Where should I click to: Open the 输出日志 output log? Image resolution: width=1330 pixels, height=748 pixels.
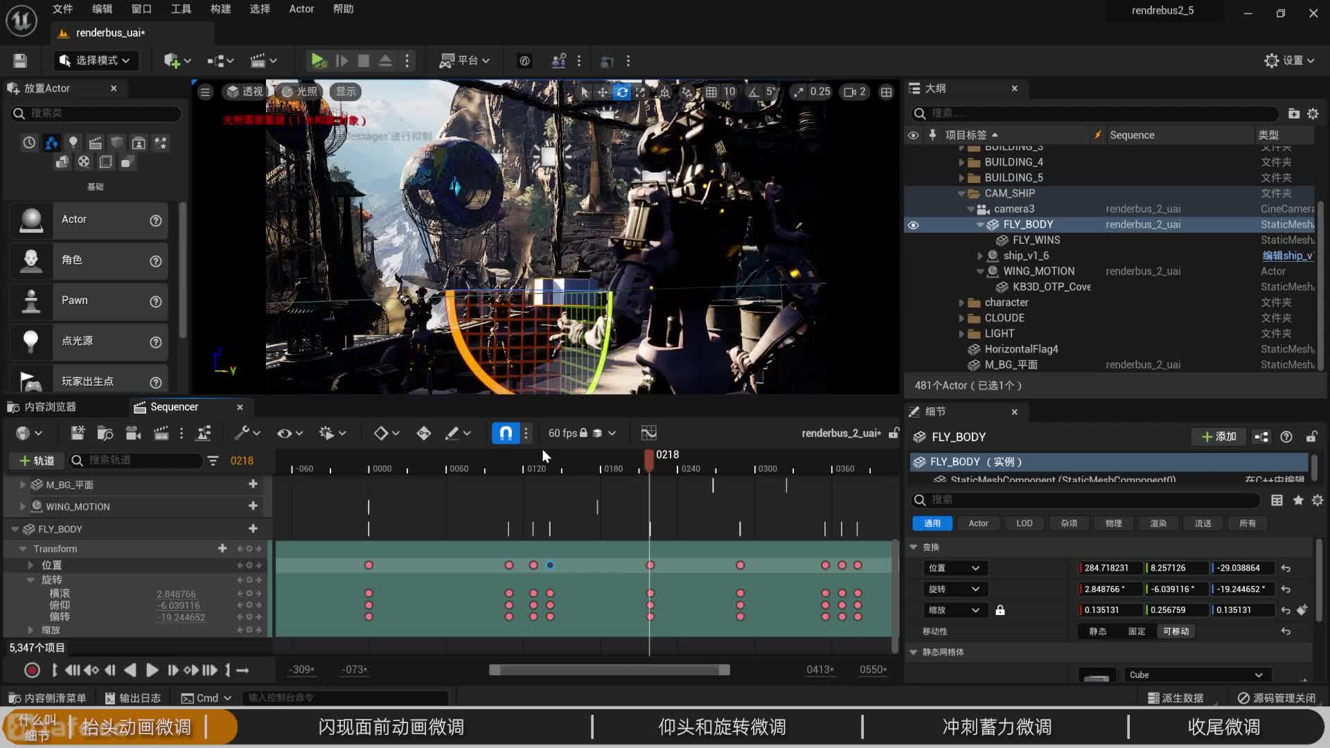(x=133, y=698)
